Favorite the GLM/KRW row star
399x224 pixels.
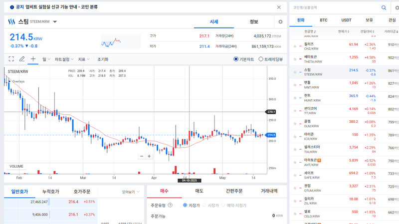295,123
